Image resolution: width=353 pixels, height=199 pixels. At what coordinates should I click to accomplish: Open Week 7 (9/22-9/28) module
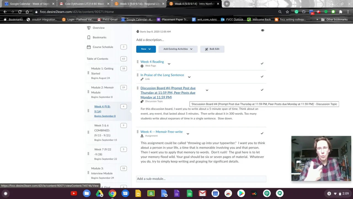(x=103, y=152)
